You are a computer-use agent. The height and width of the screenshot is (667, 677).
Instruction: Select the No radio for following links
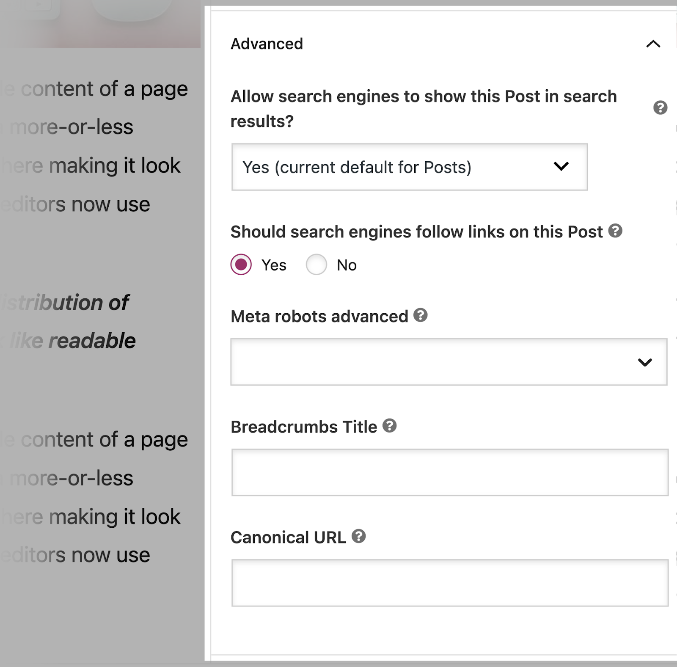pyautogui.click(x=316, y=265)
